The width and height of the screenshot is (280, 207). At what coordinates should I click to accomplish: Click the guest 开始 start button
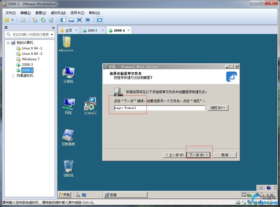tap(65, 195)
